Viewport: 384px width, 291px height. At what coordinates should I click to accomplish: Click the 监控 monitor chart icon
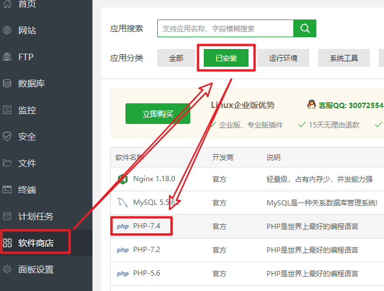coord(7,110)
